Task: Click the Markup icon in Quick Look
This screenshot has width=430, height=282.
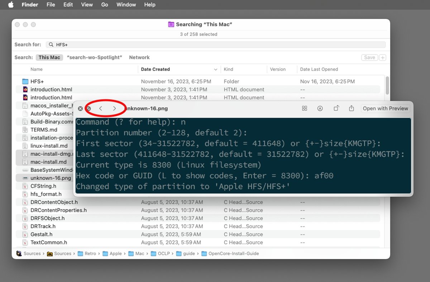Action: 320,108
